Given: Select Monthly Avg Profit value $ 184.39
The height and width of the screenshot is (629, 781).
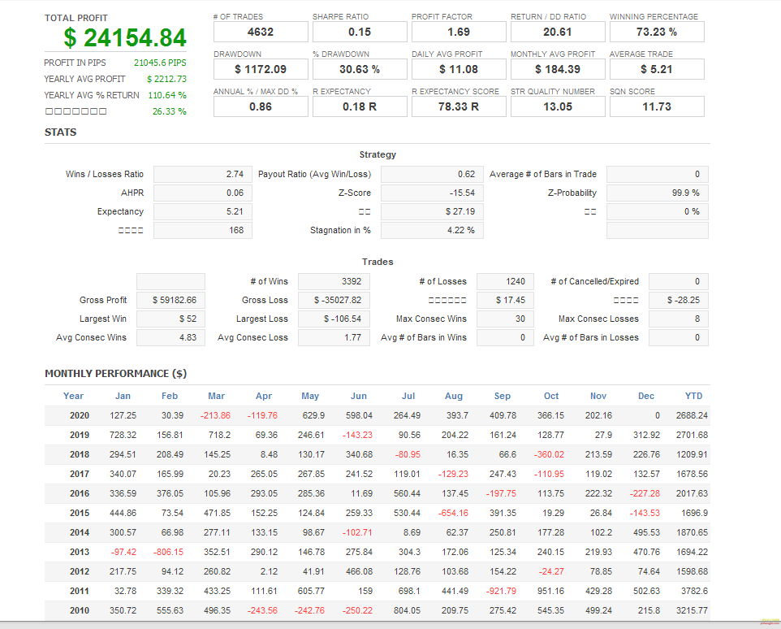Looking at the screenshot, I should 558,69.
